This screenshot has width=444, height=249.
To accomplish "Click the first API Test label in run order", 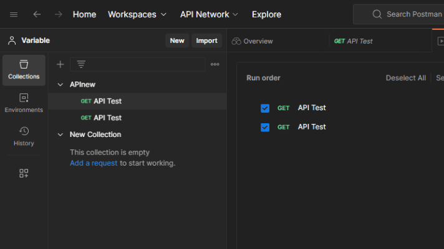I will [x=312, y=108].
